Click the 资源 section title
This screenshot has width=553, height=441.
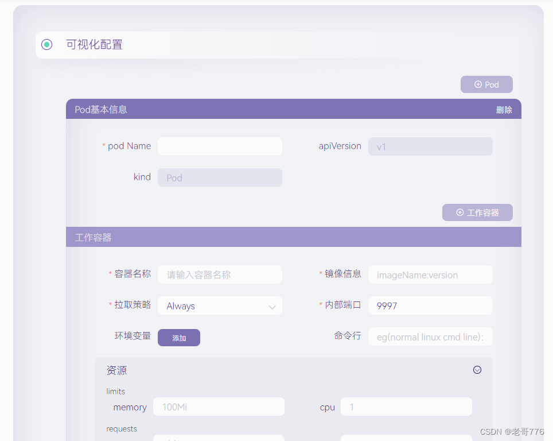[x=116, y=370]
